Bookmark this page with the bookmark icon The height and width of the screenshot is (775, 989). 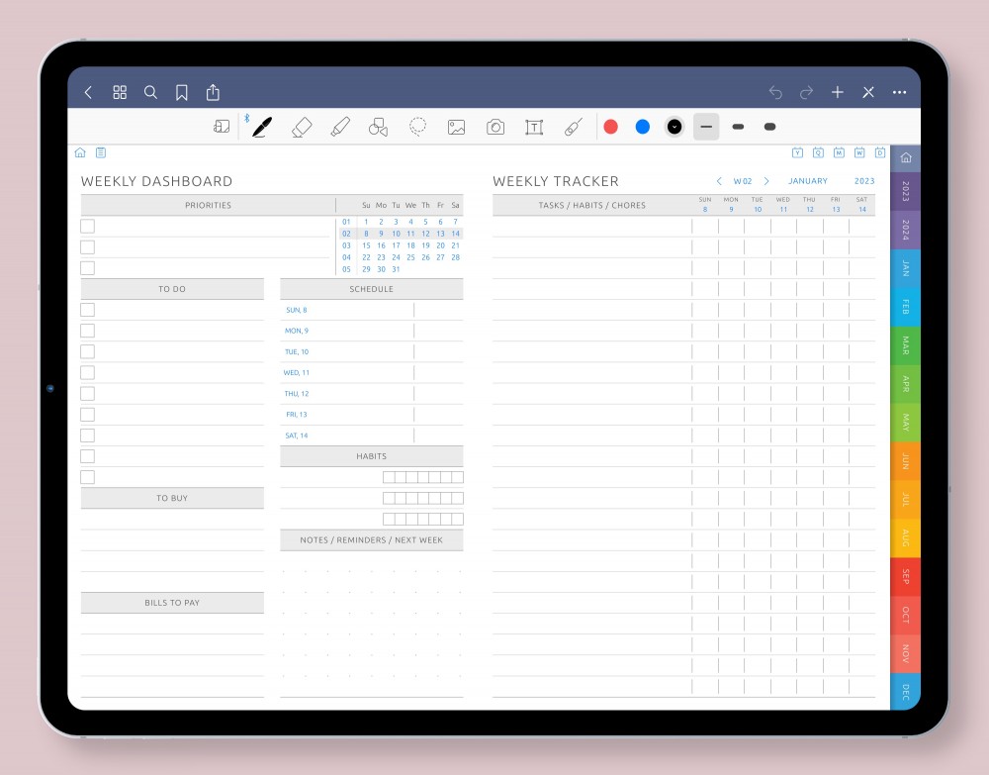pos(182,93)
